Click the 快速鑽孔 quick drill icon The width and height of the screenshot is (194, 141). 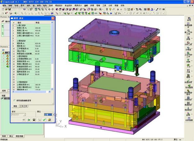[x=188, y=81]
